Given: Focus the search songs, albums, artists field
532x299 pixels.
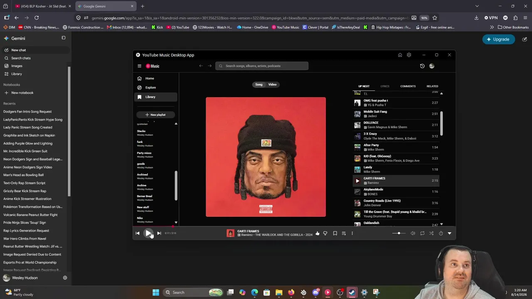Looking at the screenshot, I should pyautogui.click(x=262, y=66).
